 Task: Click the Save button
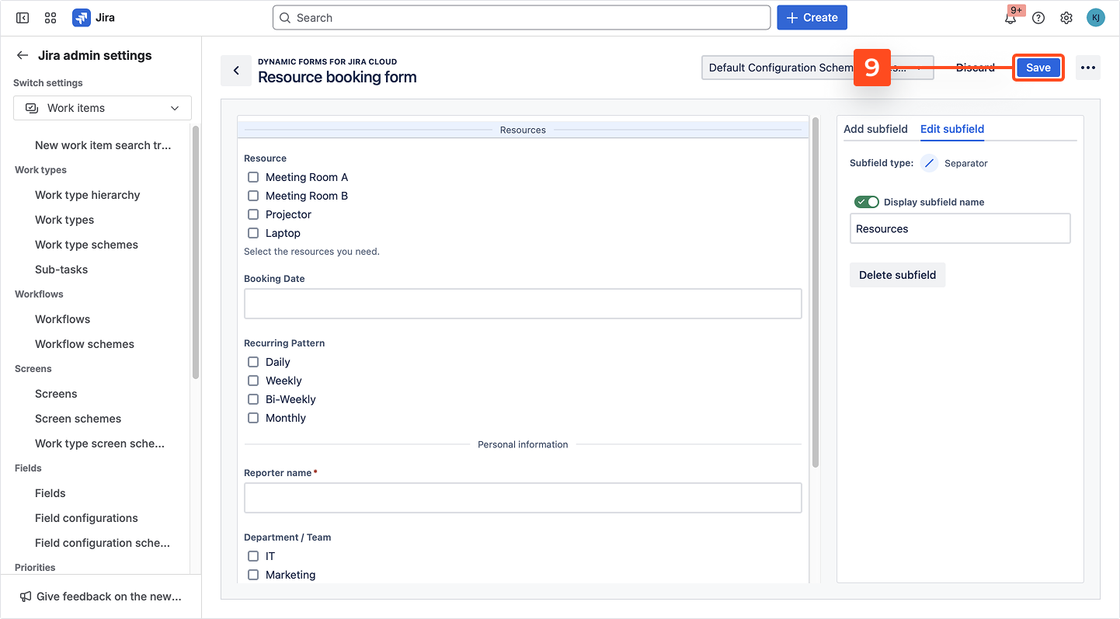pos(1038,68)
